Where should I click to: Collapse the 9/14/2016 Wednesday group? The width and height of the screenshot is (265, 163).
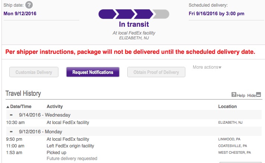tap(11, 115)
